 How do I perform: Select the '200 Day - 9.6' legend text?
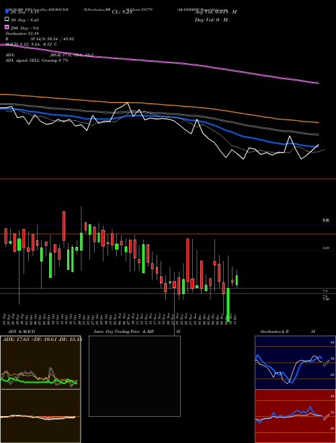[25, 28]
